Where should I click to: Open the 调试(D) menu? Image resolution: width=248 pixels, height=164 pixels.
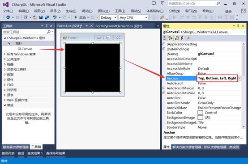click(87, 11)
